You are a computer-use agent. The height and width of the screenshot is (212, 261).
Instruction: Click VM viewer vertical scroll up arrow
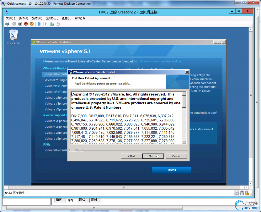(251, 30)
